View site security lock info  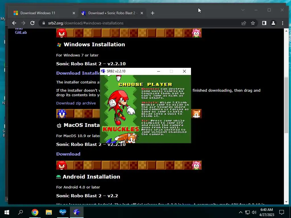point(44,23)
